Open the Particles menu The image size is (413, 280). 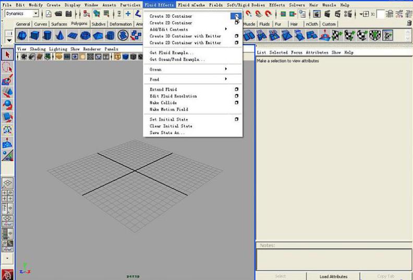point(130,5)
